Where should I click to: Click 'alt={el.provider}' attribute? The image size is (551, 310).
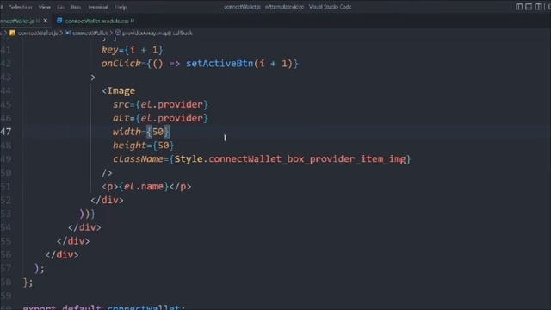coord(160,118)
